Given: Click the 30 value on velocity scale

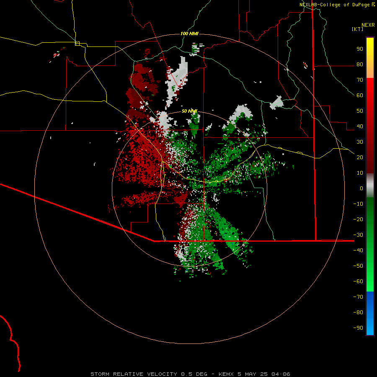Looking at the screenshot, I should coord(360,142).
